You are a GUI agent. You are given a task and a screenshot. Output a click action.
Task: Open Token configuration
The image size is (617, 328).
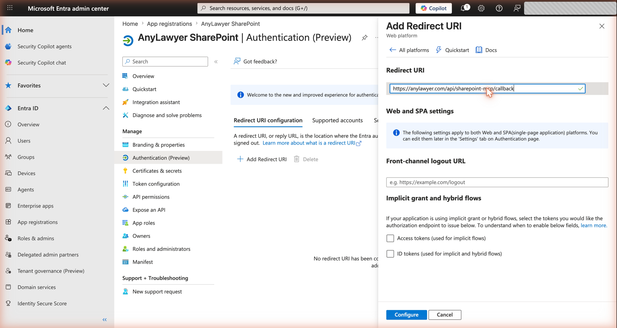[156, 184]
